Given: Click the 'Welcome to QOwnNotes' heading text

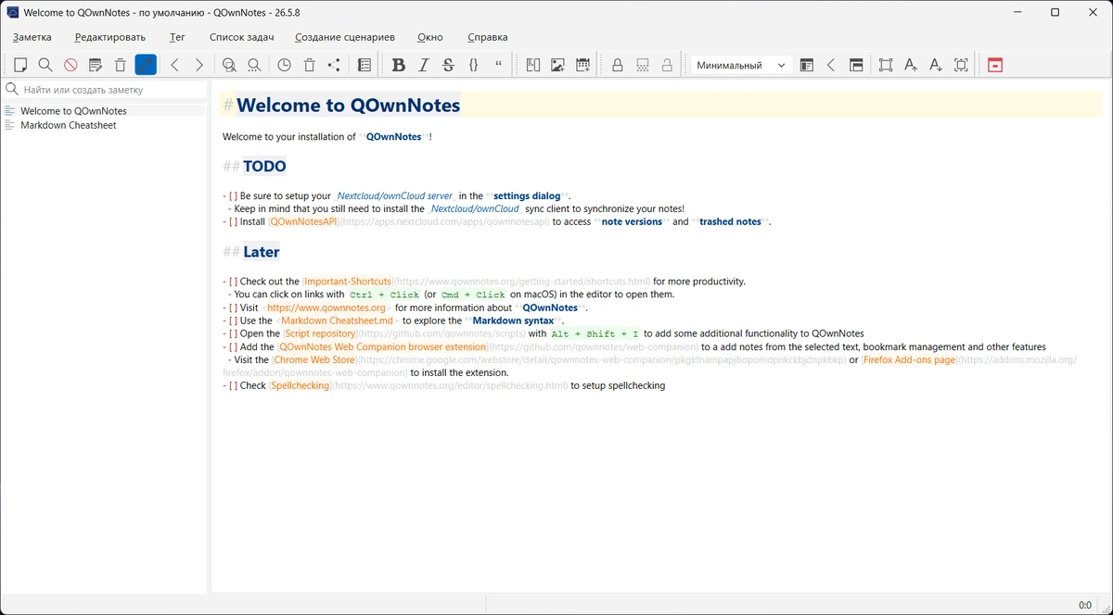Looking at the screenshot, I should click(x=348, y=105).
